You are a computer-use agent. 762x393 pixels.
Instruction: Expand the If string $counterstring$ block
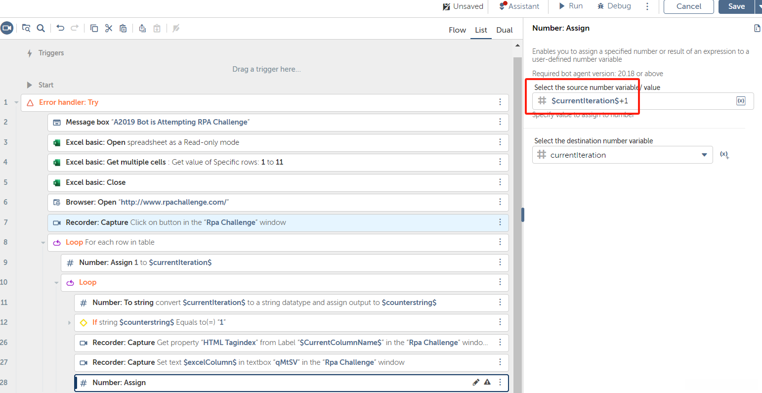pyautogui.click(x=70, y=322)
